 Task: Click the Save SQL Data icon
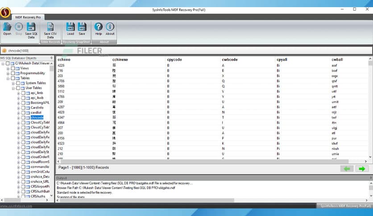[31, 27]
